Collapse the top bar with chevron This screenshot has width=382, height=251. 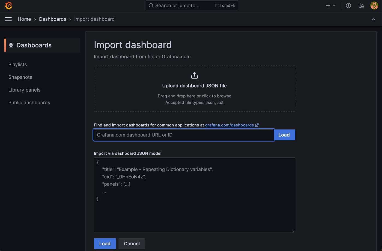pyautogui.click(x=374, y=19)
